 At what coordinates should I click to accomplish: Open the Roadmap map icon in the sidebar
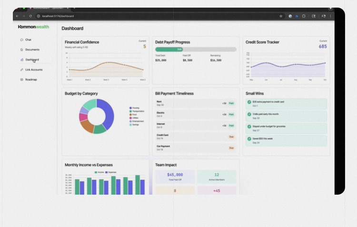point(22,79)
